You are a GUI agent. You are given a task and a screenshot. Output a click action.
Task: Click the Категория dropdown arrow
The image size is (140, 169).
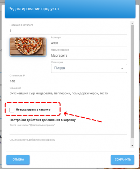[122, 68]
